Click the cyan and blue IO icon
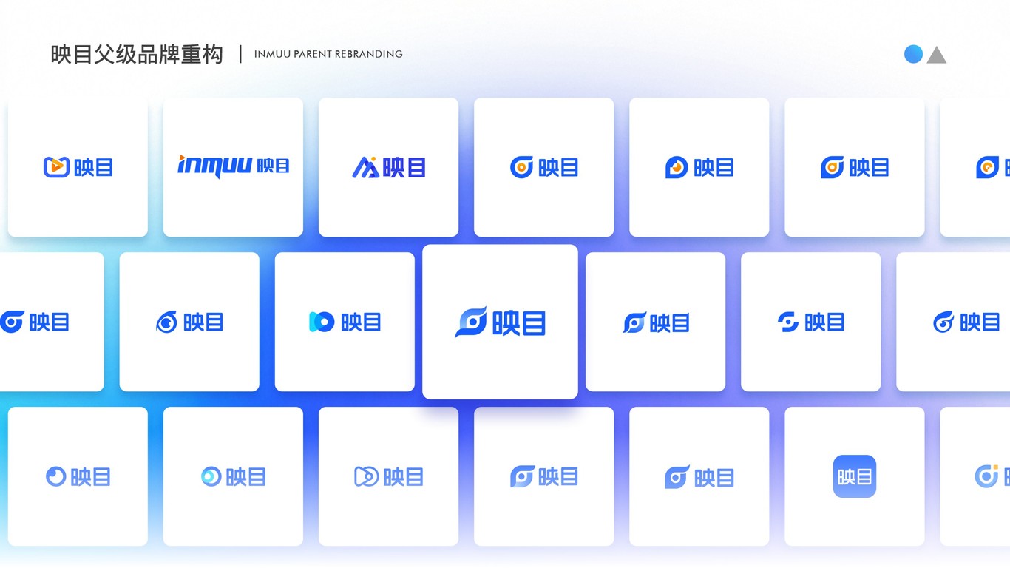Image resolution: width=1010 pixels, height=568 pixels. tap(322, 322)
